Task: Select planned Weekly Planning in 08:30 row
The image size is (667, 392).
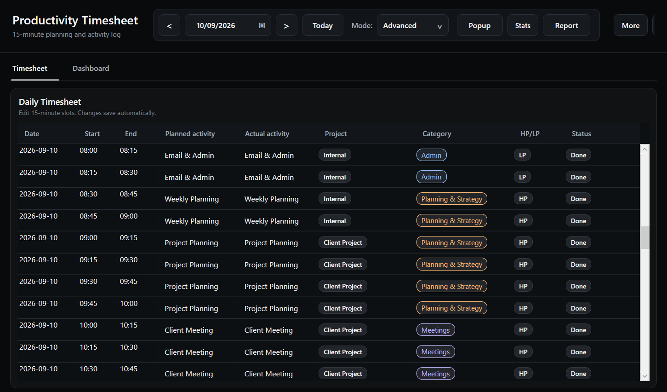Action: pos(192,199)
